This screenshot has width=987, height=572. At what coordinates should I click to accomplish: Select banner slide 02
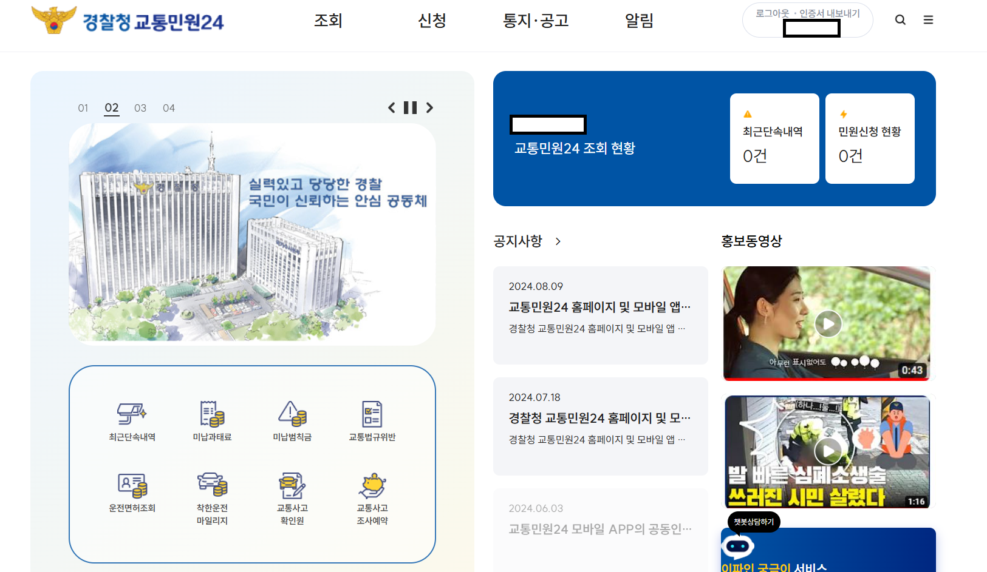[x=112, y=108]
